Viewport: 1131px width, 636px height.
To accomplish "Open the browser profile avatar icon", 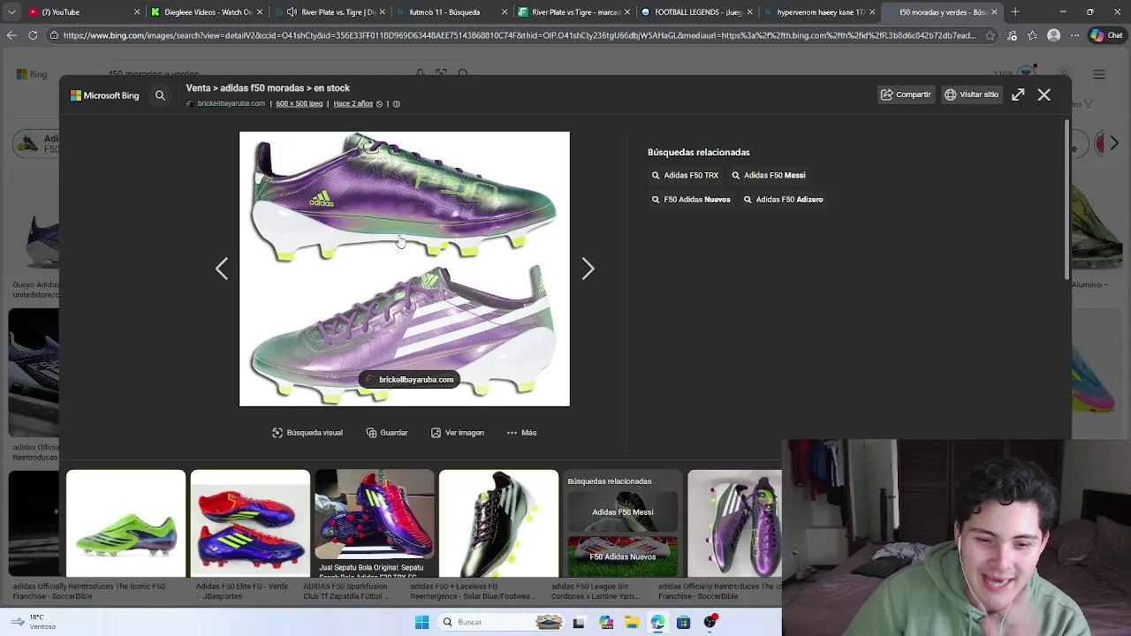I will [1053, 35].
